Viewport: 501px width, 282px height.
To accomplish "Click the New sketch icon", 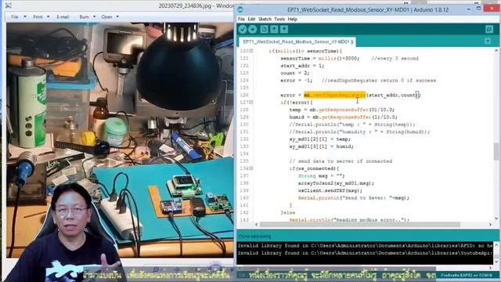I will [x=264, y=30].
